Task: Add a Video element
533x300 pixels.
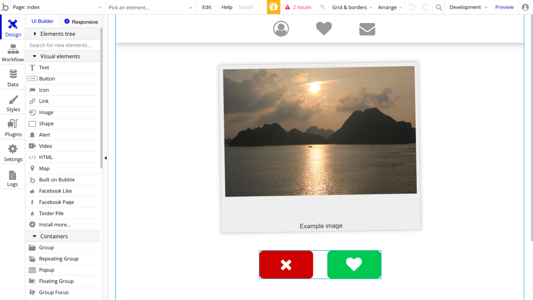Action: 63,146
